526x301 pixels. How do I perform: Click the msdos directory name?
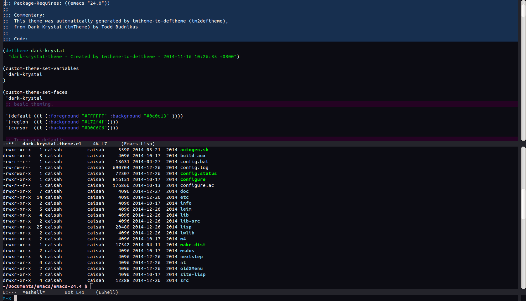(187, 251)
